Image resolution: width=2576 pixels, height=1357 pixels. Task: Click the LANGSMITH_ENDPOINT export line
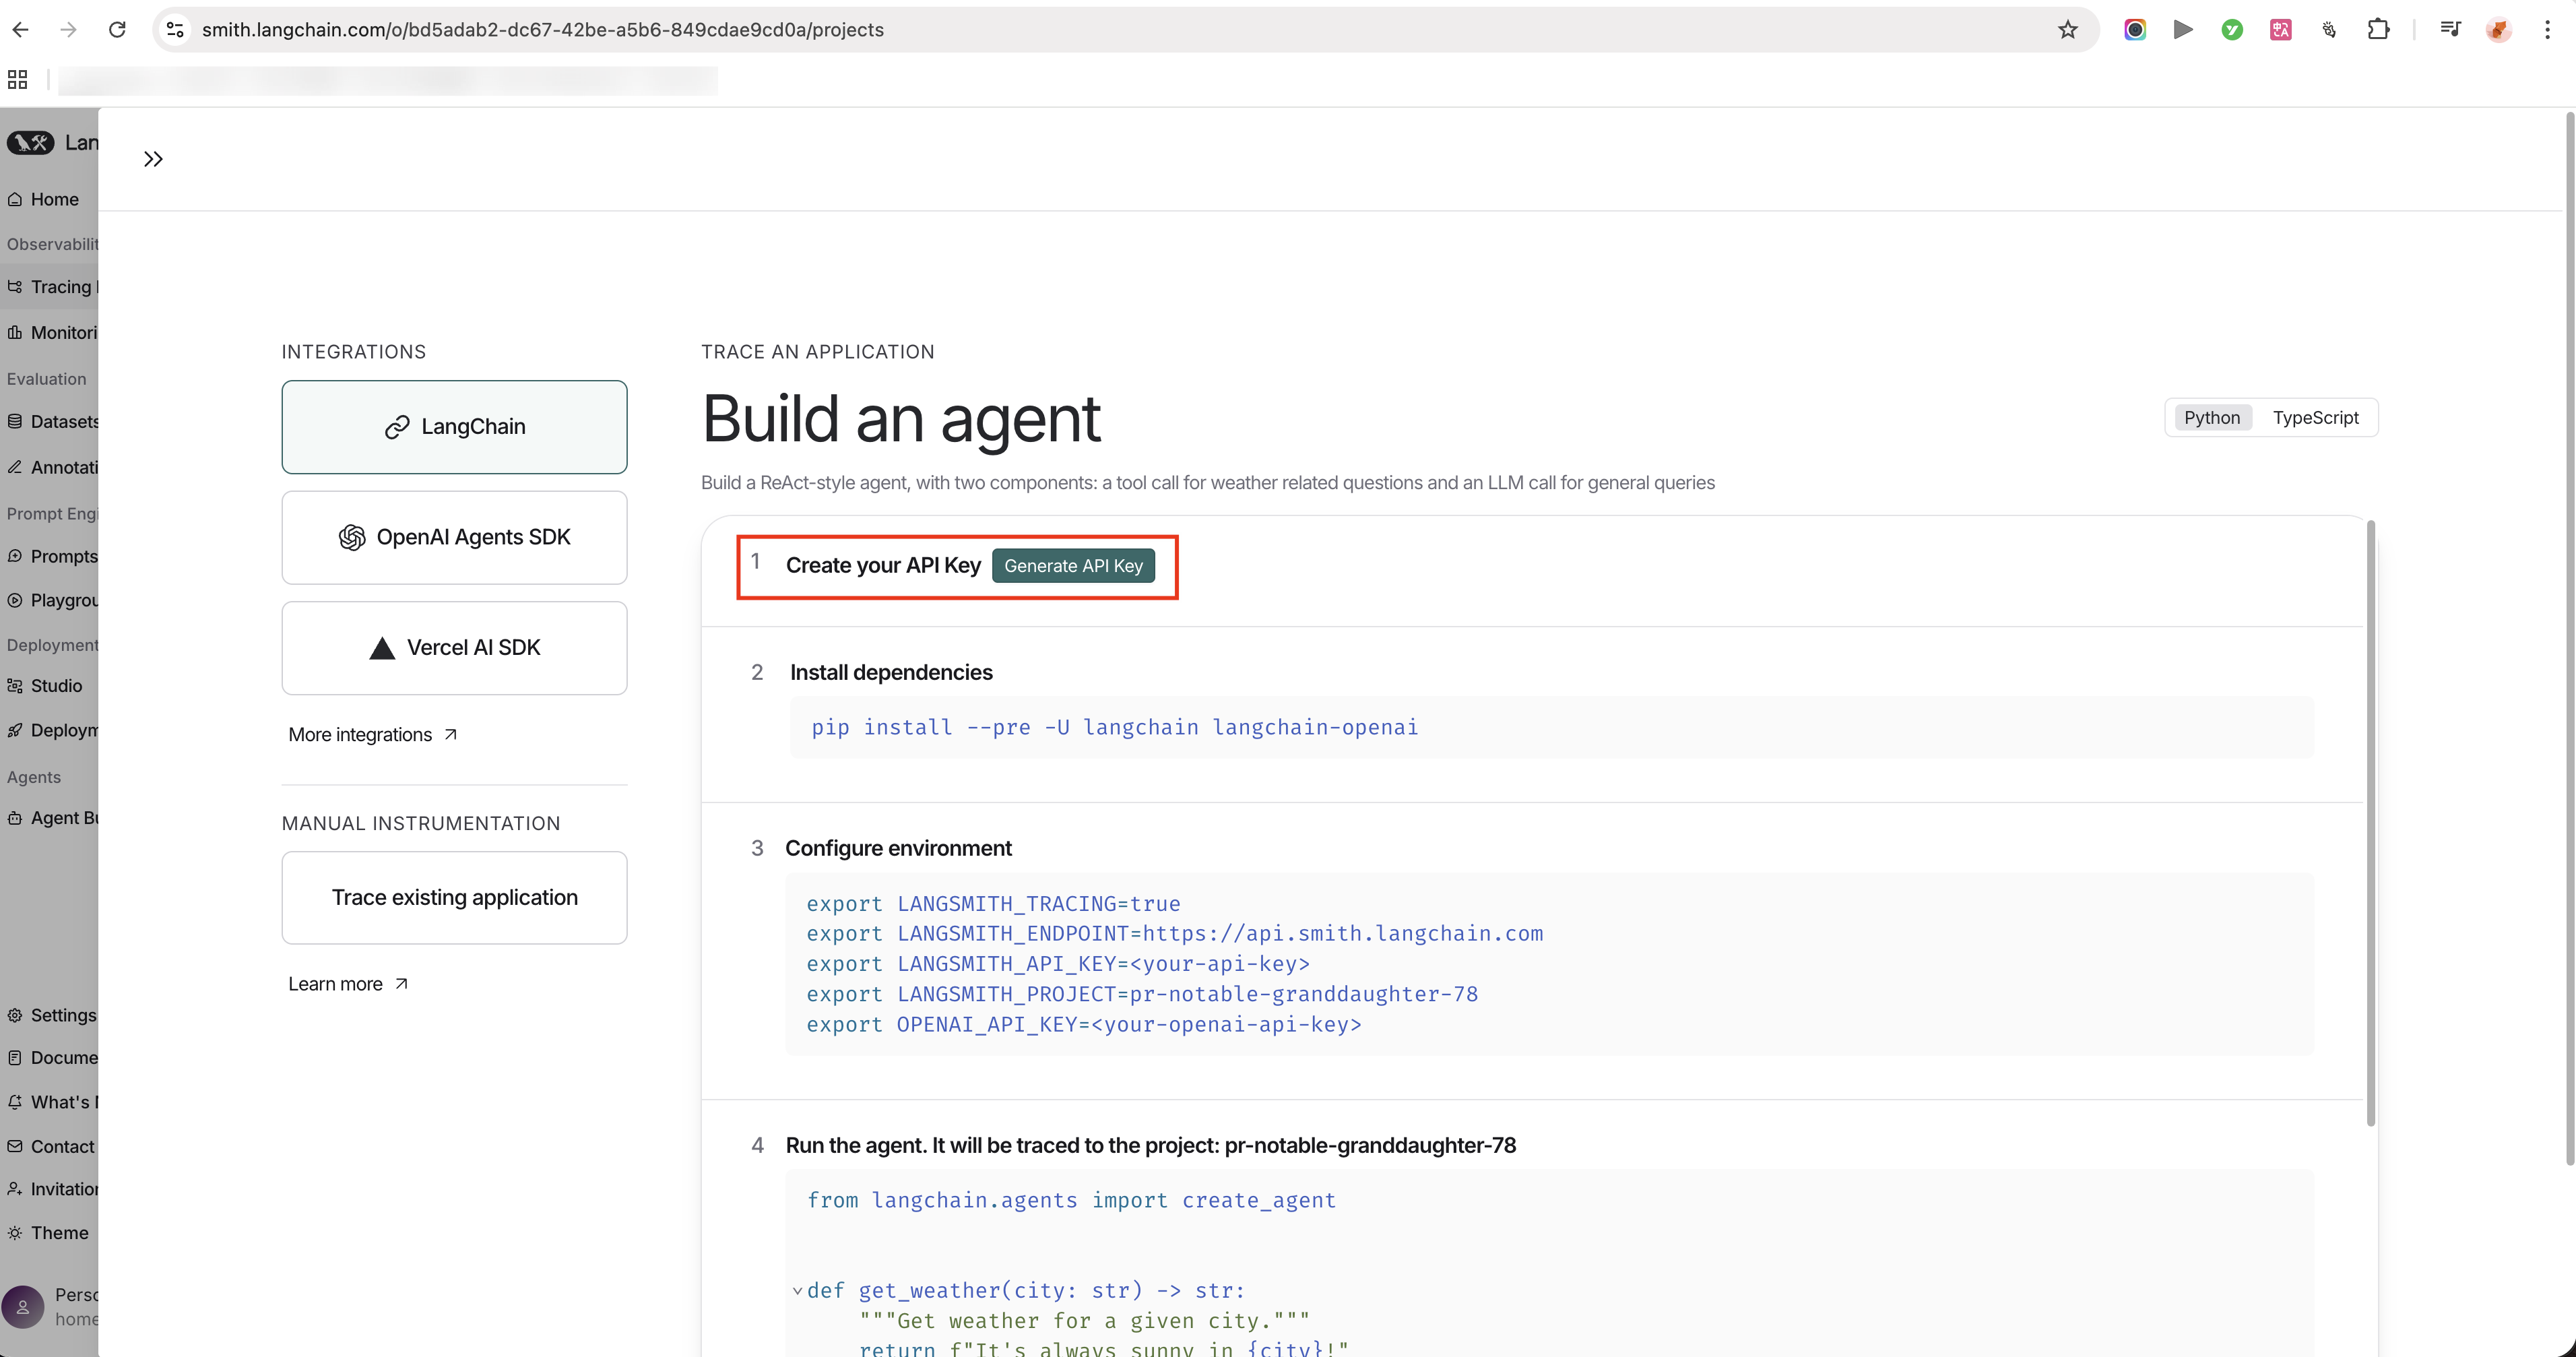pos(1175,934)
